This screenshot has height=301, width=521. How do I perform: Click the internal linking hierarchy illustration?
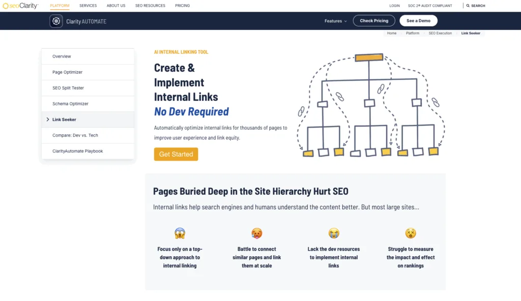pos(370,105)
